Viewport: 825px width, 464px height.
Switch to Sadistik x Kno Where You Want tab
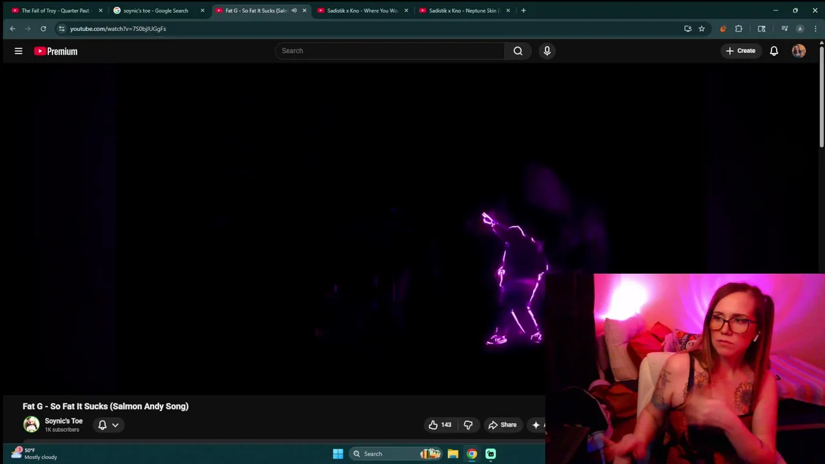click(x=361, y=10)
